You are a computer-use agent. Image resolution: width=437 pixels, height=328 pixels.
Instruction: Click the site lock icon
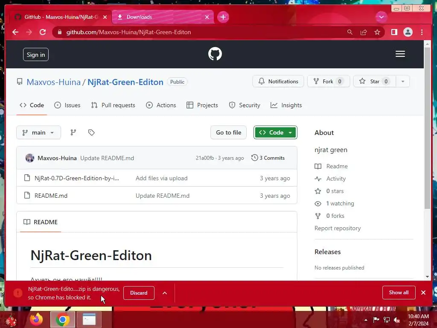click(x=59, y=32)
